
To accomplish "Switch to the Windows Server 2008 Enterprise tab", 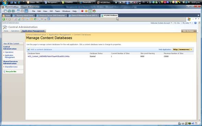I will 51,15.
